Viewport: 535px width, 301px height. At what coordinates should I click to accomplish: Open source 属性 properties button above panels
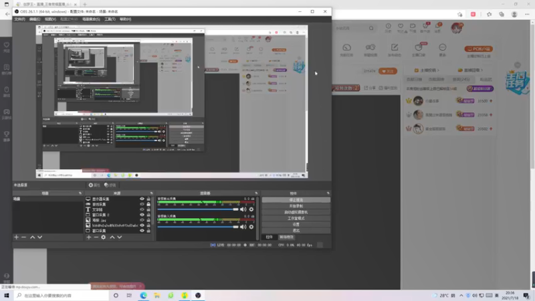coord(94,185)
